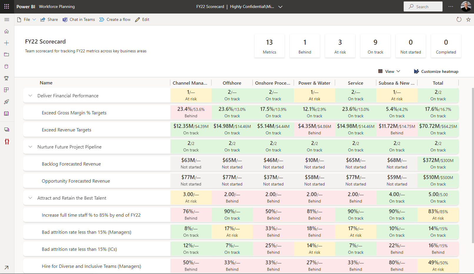The width and height of the screenshot is (474, 274).
Task: Open the Data hub cylinder icon
Action: click(6, 66)
